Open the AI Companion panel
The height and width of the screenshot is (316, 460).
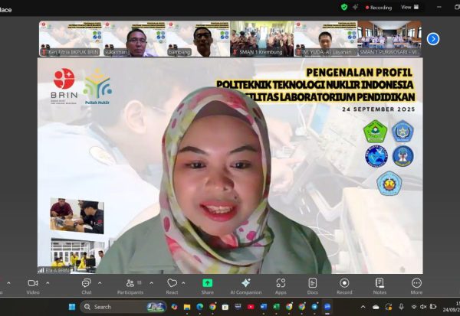click(245, 285)
